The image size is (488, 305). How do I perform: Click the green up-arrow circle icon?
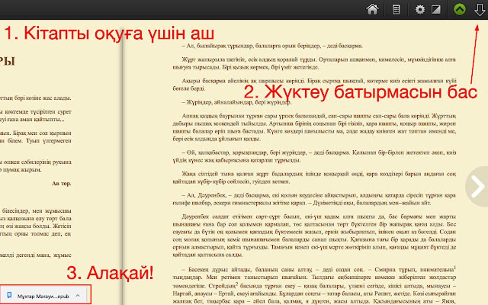coord(460,10)
